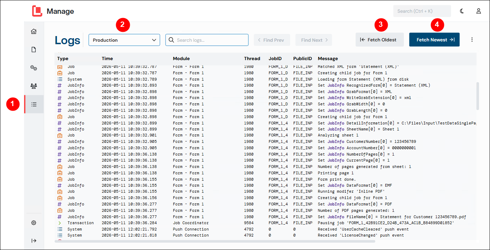Click message 'Set JobInfo GrabWidth[0] = 0'
This screenshot has width=490, height=250.
tap(351, 104)
